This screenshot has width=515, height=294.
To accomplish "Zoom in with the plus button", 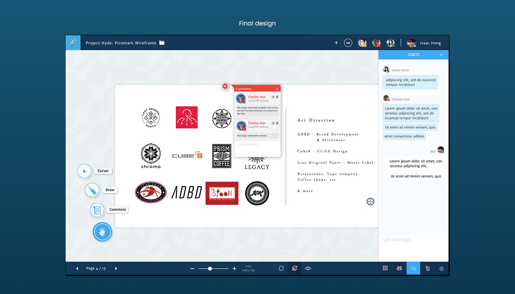I will tap(234, 269).
